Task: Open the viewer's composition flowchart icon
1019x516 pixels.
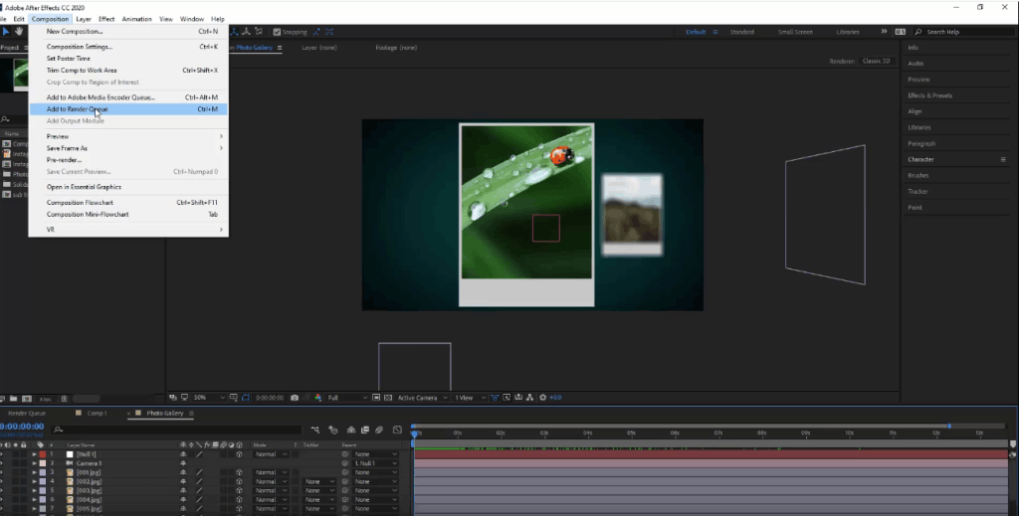Action: (529, 398)
